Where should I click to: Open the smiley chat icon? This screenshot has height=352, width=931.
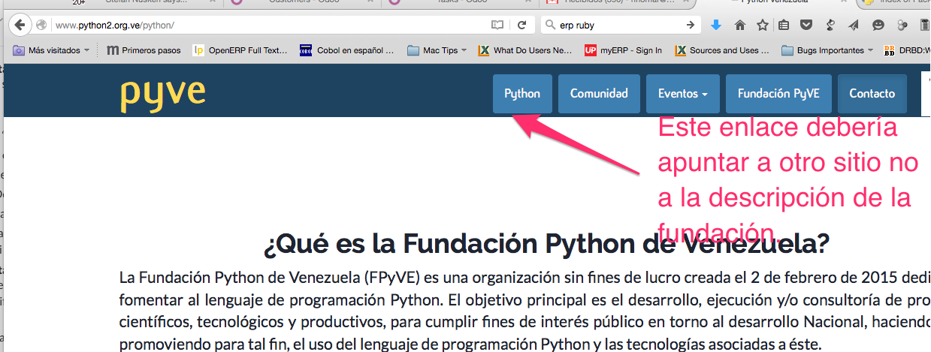878,26
